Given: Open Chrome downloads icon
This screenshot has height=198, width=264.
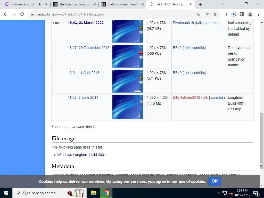Looking at the screenshot, I should coord(234,14).
